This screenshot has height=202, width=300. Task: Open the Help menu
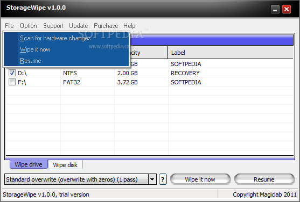(x=129, y=26)
